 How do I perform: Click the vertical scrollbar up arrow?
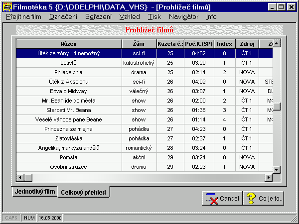(276, 43)
